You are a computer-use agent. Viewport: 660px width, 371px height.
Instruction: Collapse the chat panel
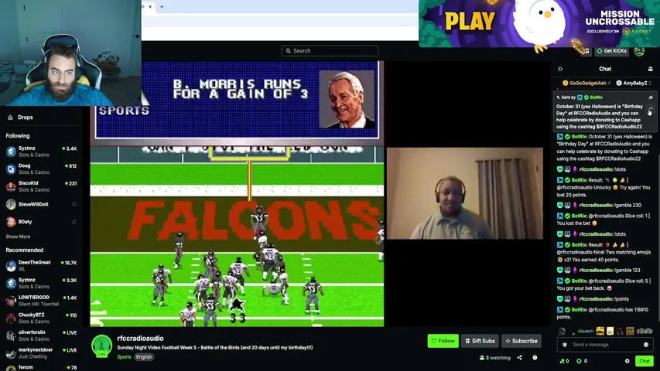(560, 69)
